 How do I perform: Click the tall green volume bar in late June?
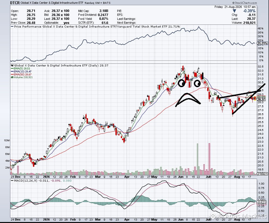[x=197, y=159]
